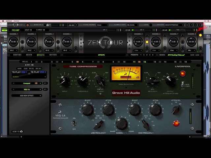Open the METERS tab
Screen dimensions: 211x158
click(53, 55)
